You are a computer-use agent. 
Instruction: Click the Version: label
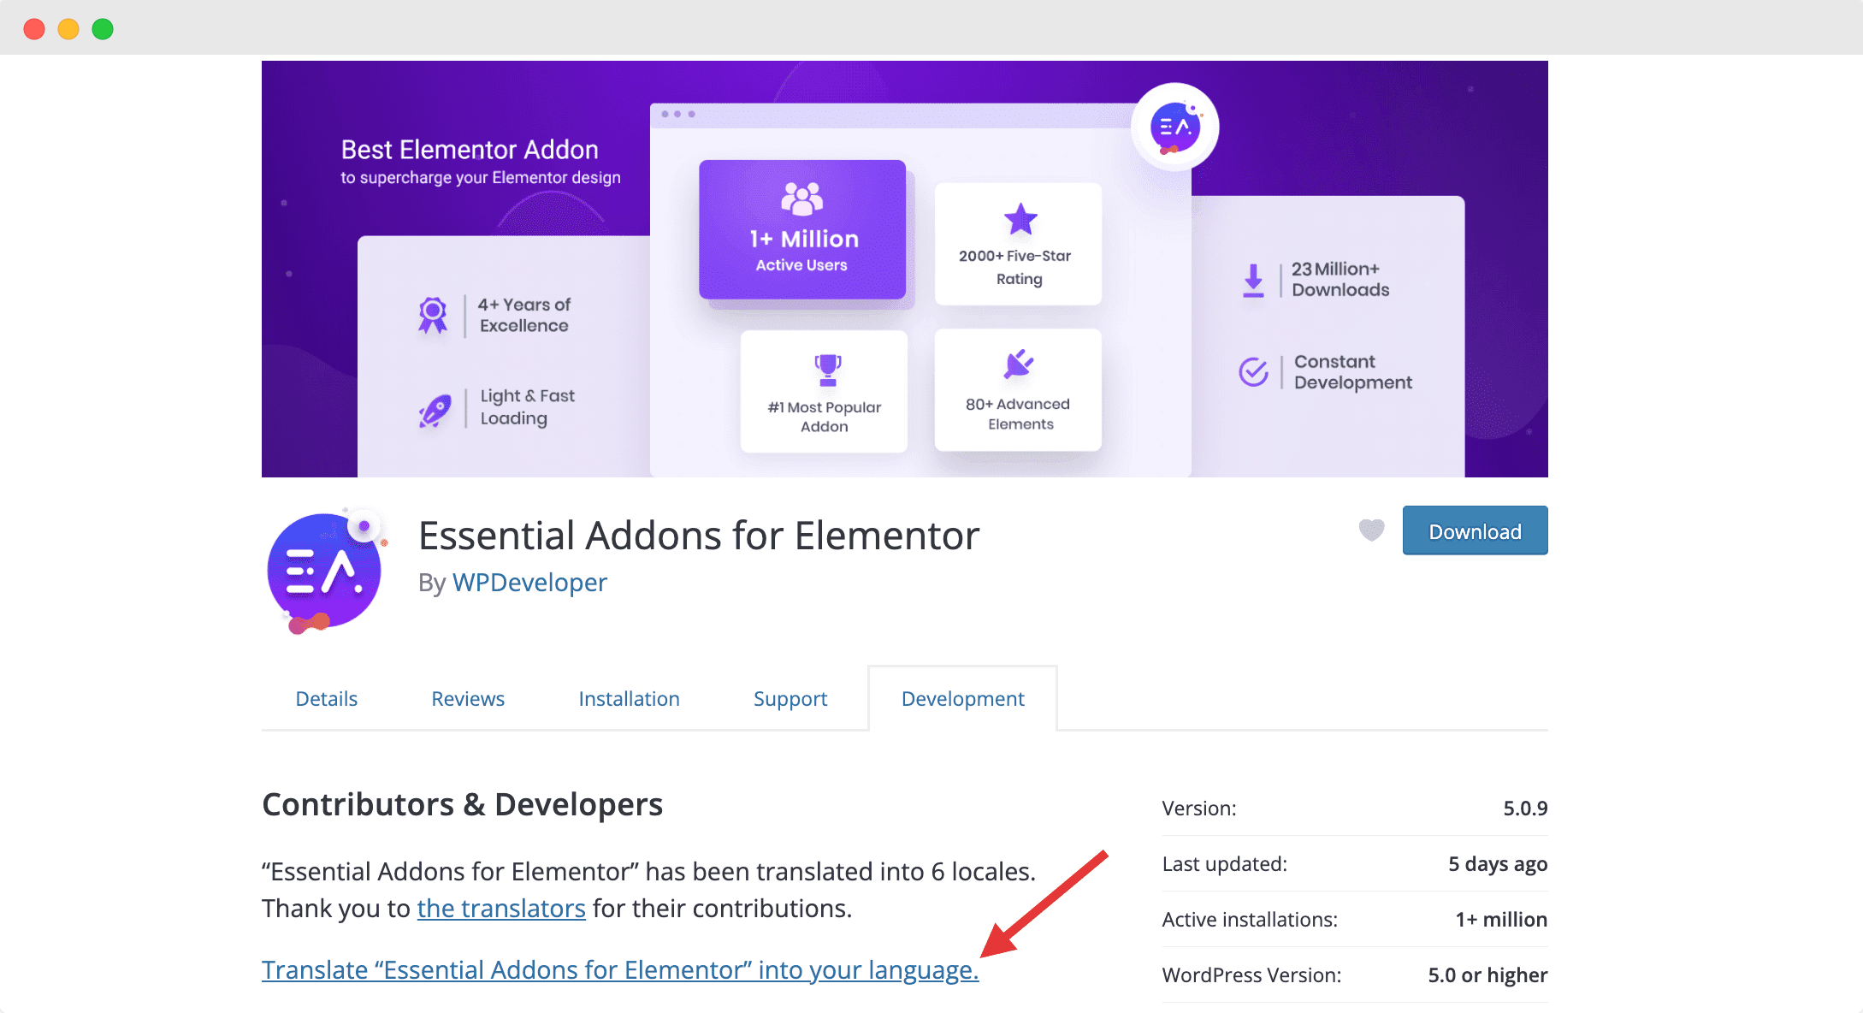[x=1199, y=808]
